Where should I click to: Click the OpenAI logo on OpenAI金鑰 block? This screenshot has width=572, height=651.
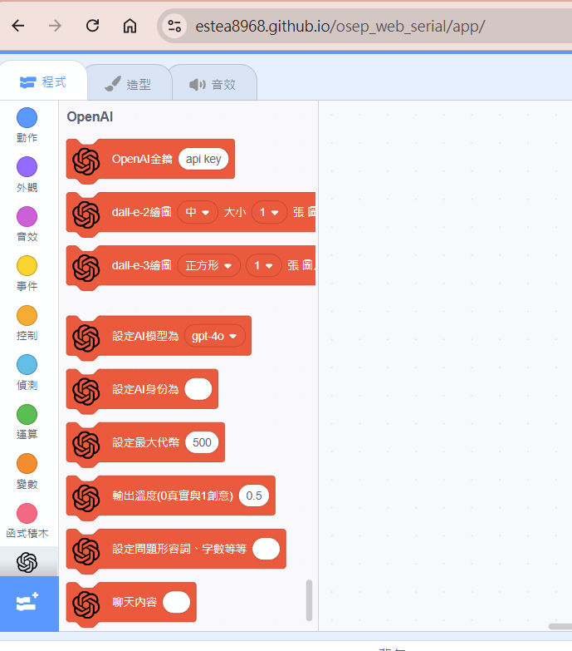click(x=86, y=161)
